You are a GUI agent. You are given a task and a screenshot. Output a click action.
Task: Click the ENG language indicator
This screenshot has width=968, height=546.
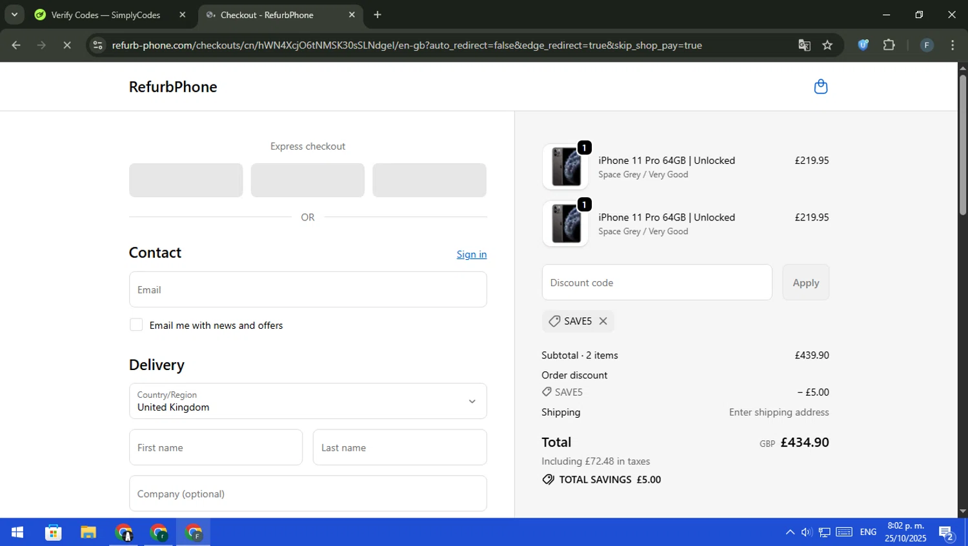868,532
